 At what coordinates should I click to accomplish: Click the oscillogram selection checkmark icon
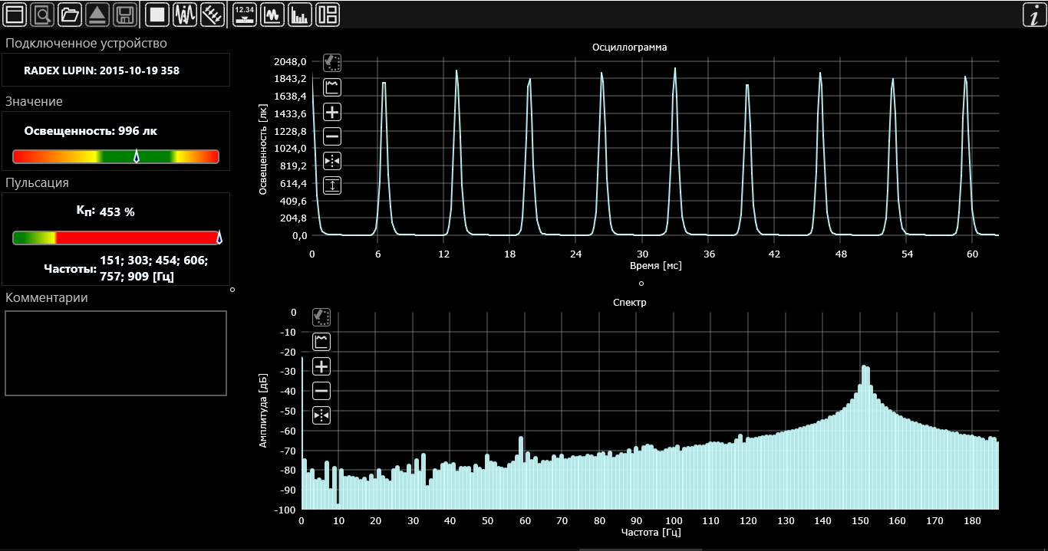point(332,62)
